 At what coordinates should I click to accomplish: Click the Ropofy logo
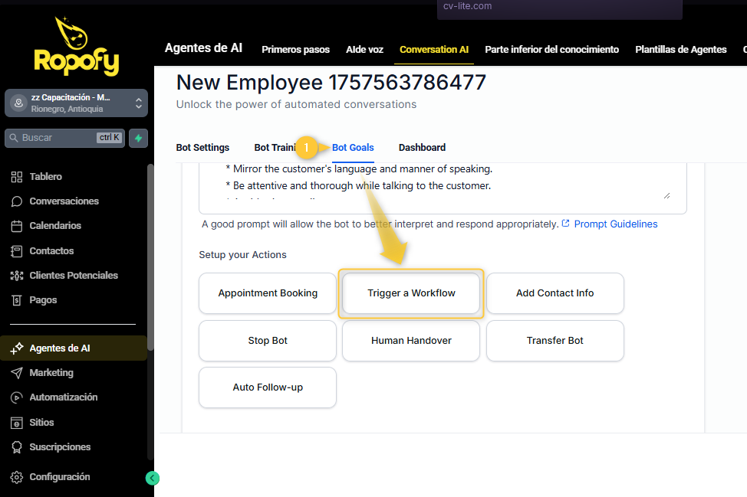click(x=76, y=47)
